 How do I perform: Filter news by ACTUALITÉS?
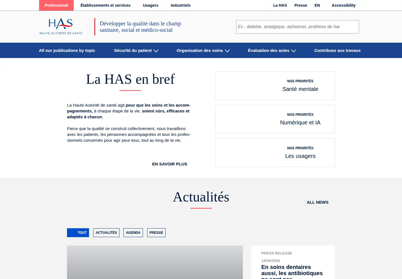point(106,233)
